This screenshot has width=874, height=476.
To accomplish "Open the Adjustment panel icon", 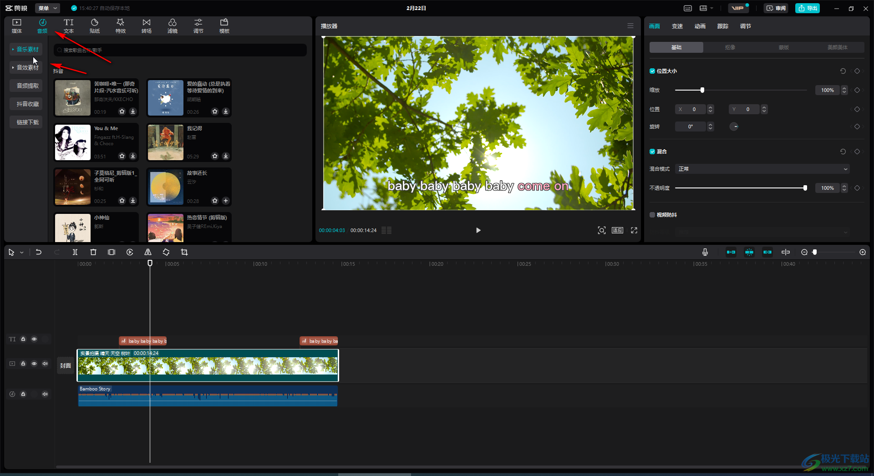I will click(198, 26).
